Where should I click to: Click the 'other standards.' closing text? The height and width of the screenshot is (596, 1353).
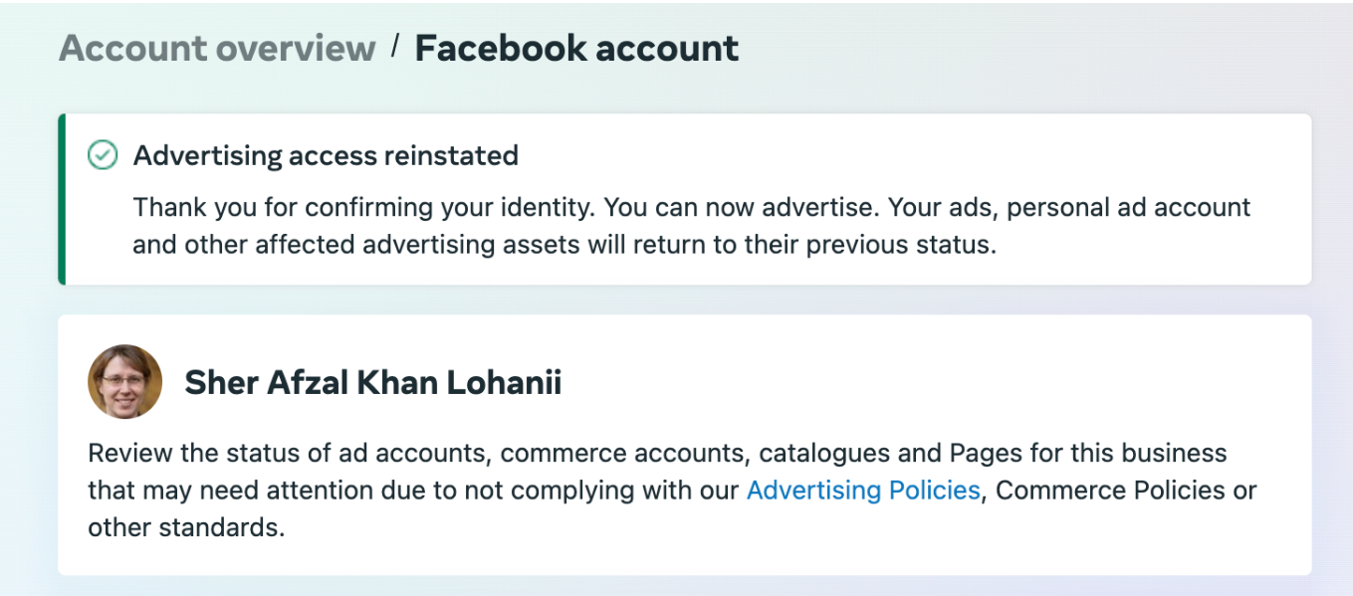tap(186, 527)
